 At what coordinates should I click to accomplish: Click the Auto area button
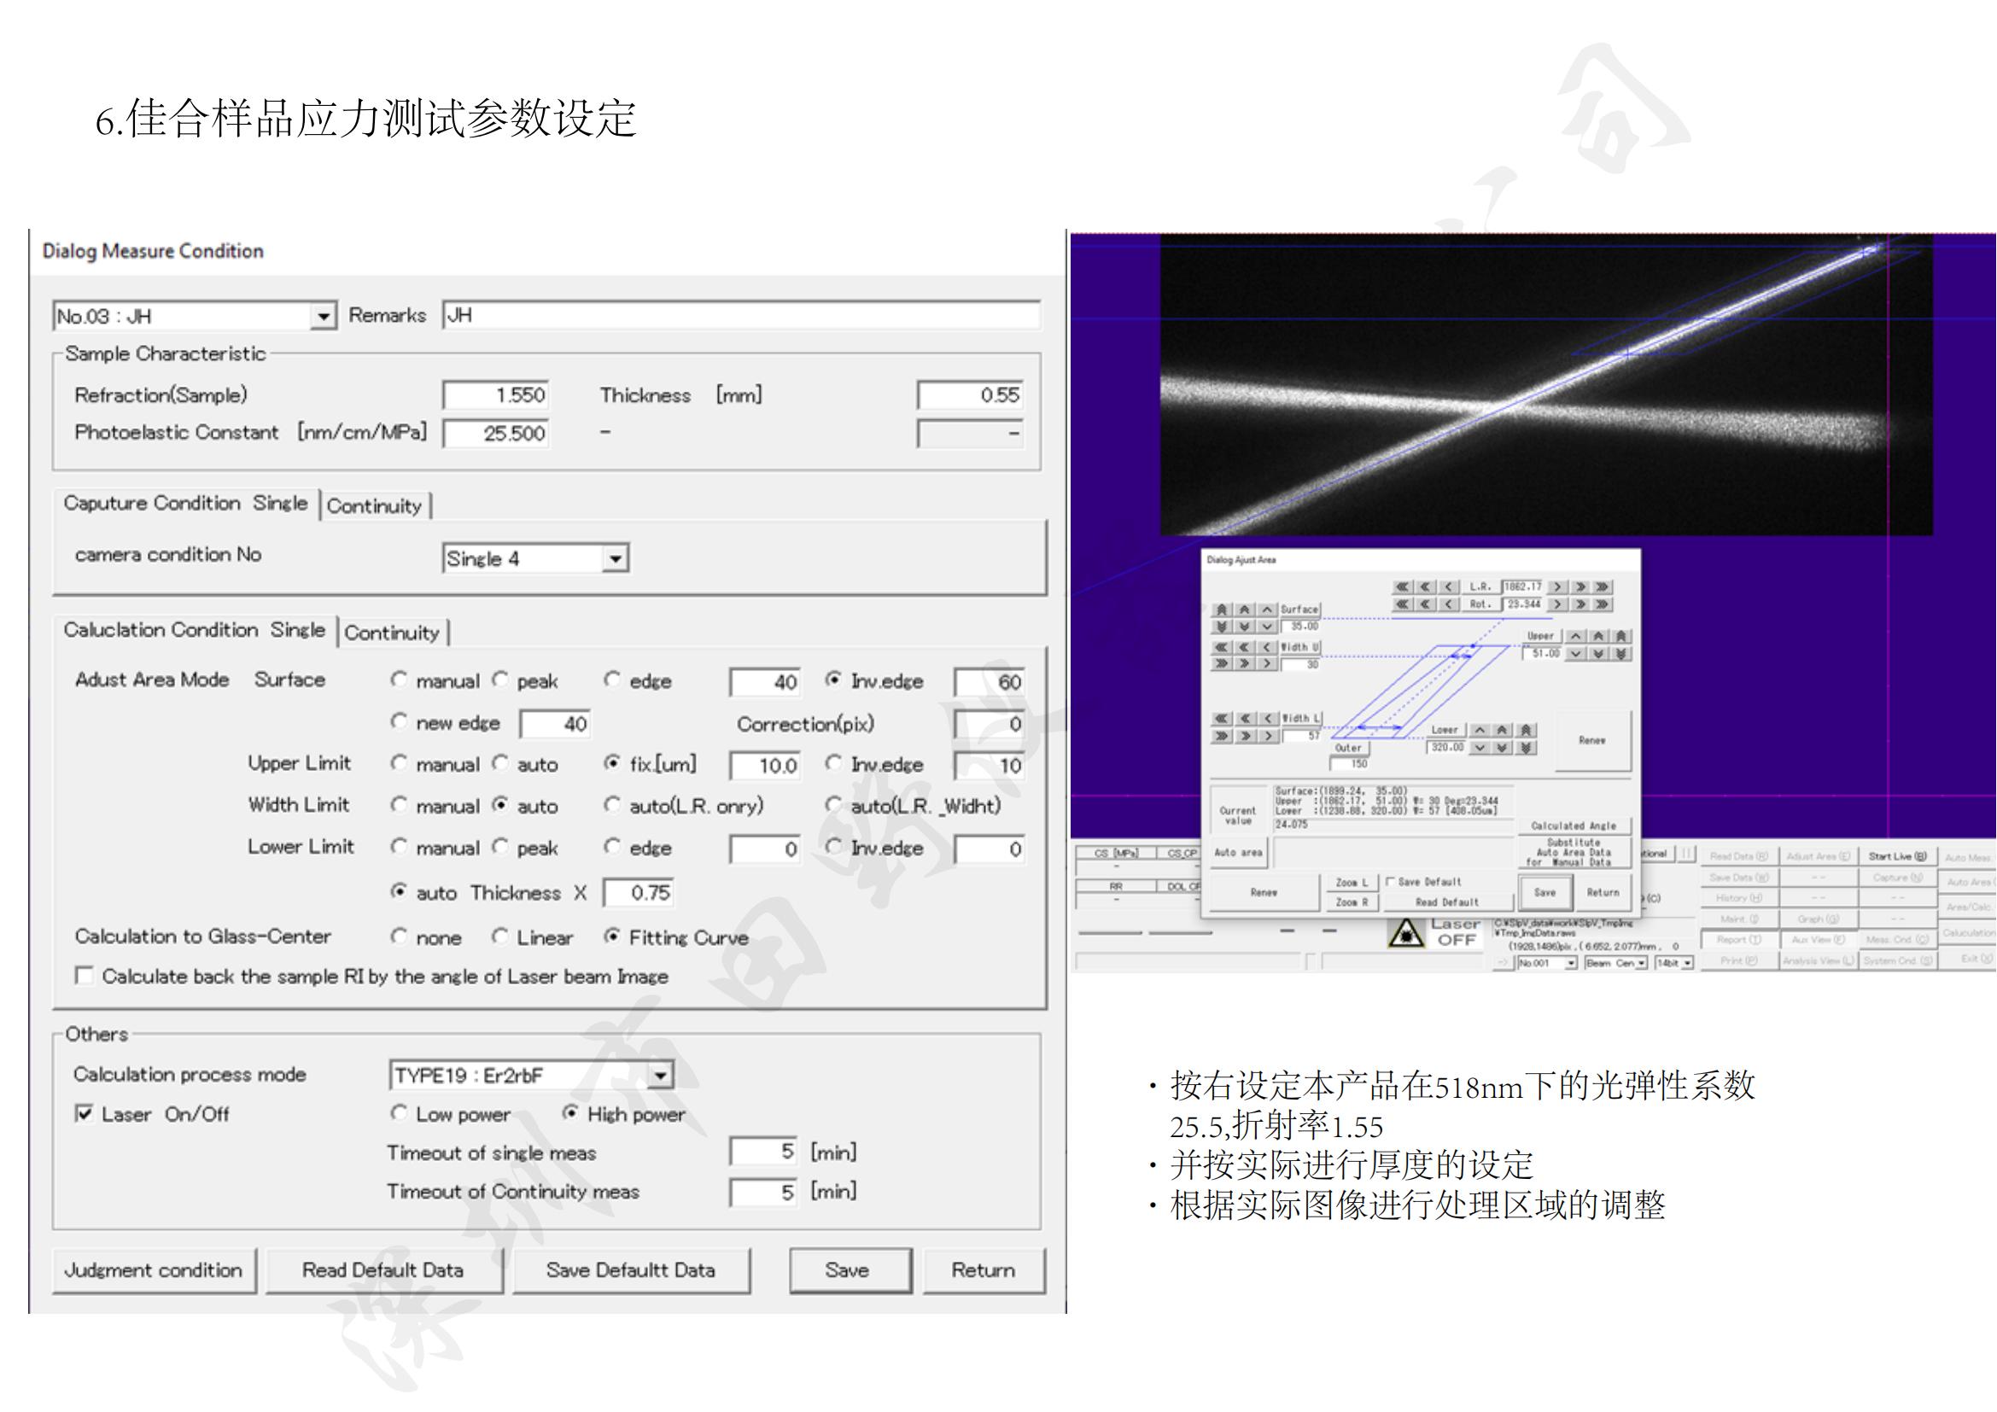coord(1240,853)
